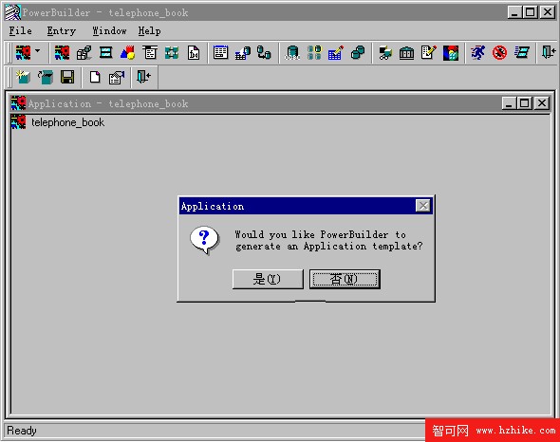Click the first PowerBar application icon with arrow
The image size is (560, 442).
24,53
